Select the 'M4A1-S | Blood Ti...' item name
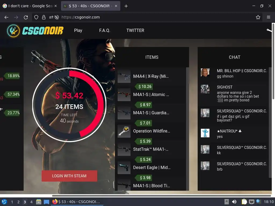The image size is (275, 206). pyautogui.click(x=151, y=186)
